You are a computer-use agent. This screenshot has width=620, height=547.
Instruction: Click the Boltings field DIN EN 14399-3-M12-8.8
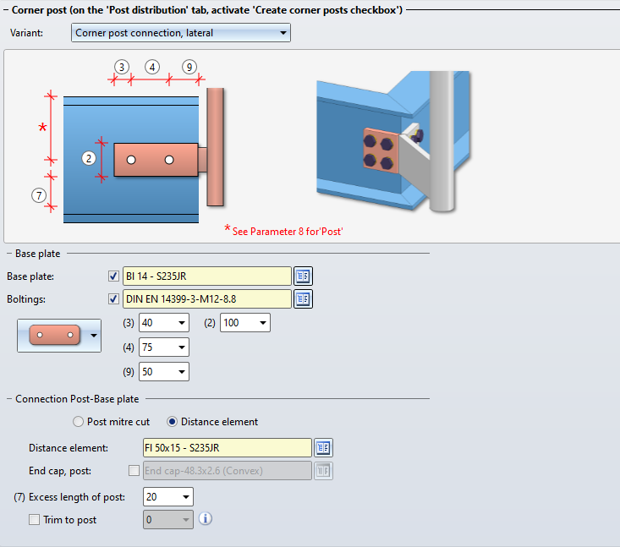click(x=207, y=298)
